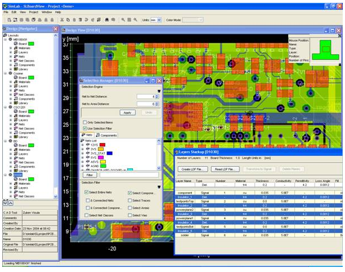Viewport: 345px width, 272px height.
Task: Collapse the Selection Engine section triangle
Action: [159, 91]
